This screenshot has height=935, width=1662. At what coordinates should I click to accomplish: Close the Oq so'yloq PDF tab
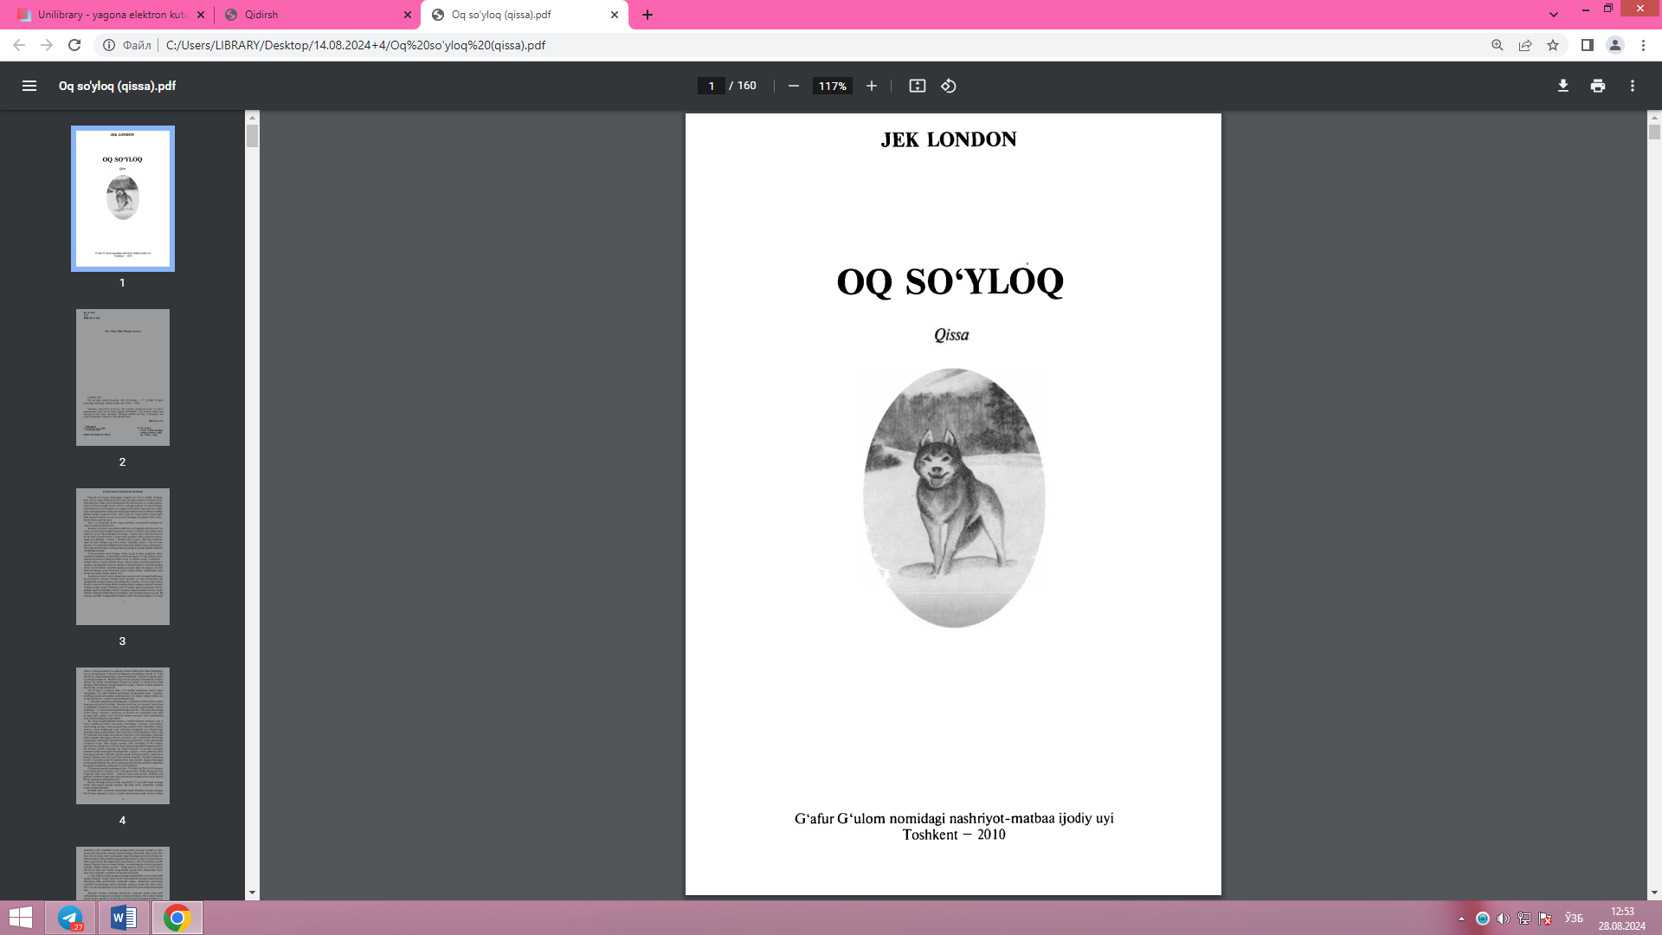click(x=615, y=15)
